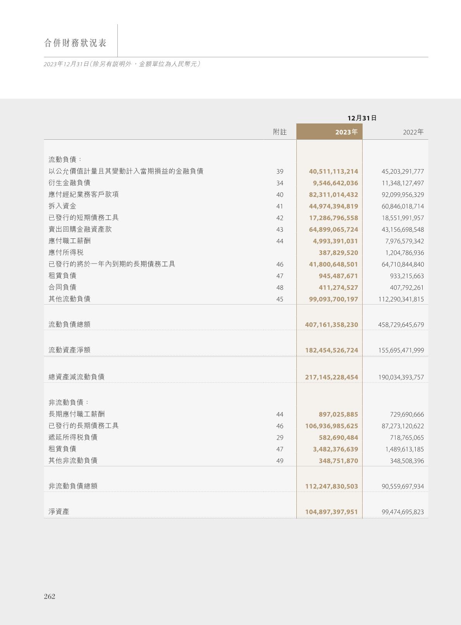Click the 2022年 column header
Screen dimensions: 461x625
(413, 132)
